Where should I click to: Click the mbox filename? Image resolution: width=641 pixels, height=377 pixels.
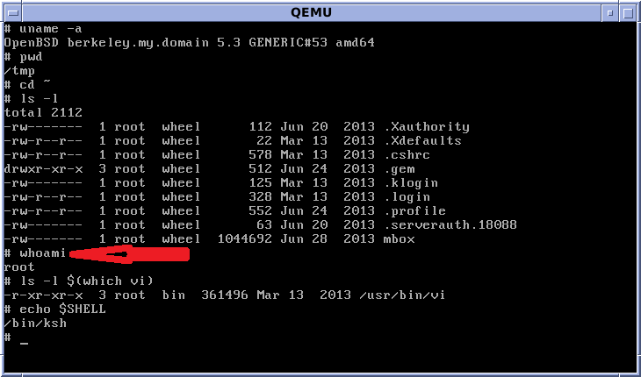tap(398, 239)
